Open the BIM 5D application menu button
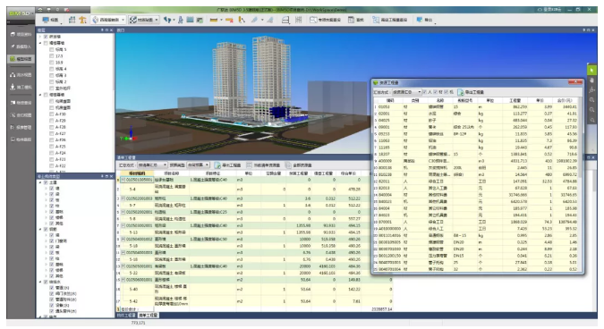 coord(20,13)
